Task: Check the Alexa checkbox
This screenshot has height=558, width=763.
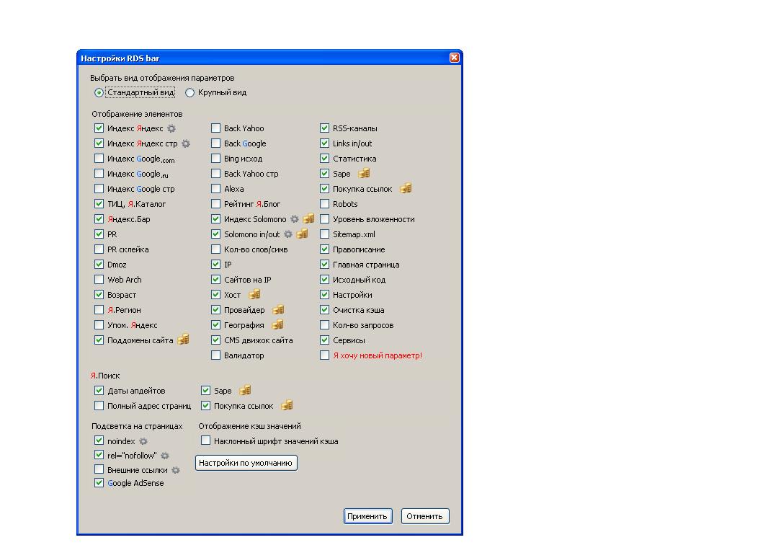Action: [215, 189]
